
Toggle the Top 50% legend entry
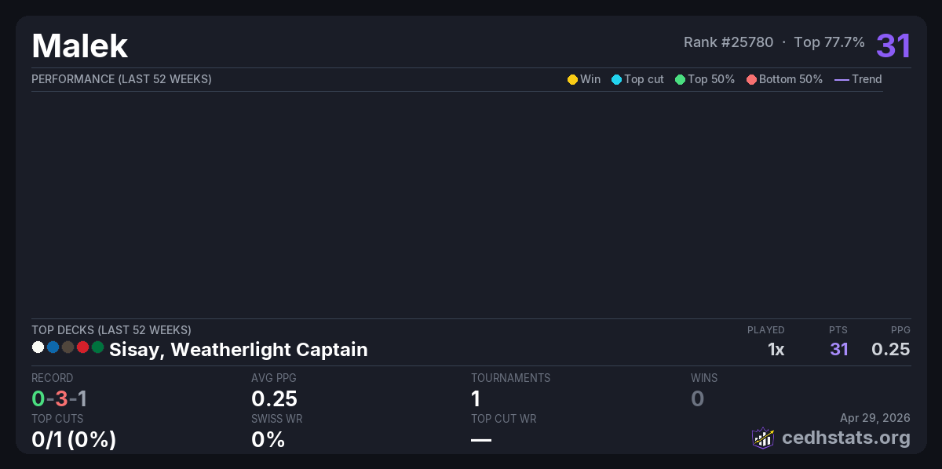point(705,79)
